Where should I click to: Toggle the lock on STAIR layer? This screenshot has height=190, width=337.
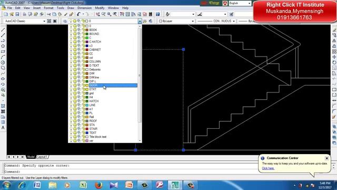click(83, 129)
